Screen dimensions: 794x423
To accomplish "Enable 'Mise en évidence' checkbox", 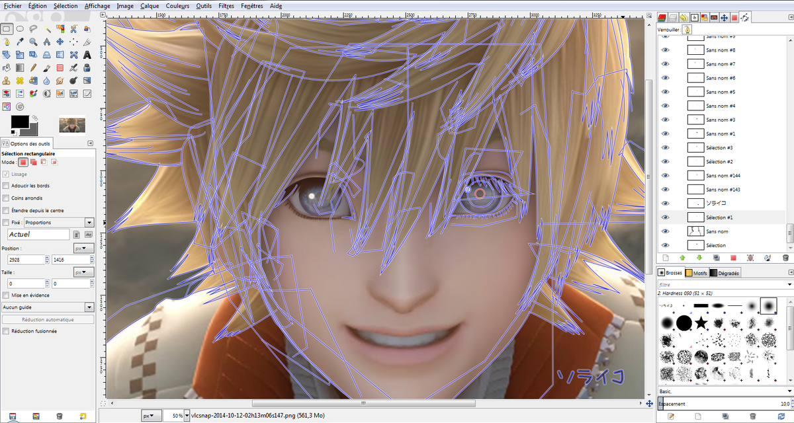I will point(6,295).
